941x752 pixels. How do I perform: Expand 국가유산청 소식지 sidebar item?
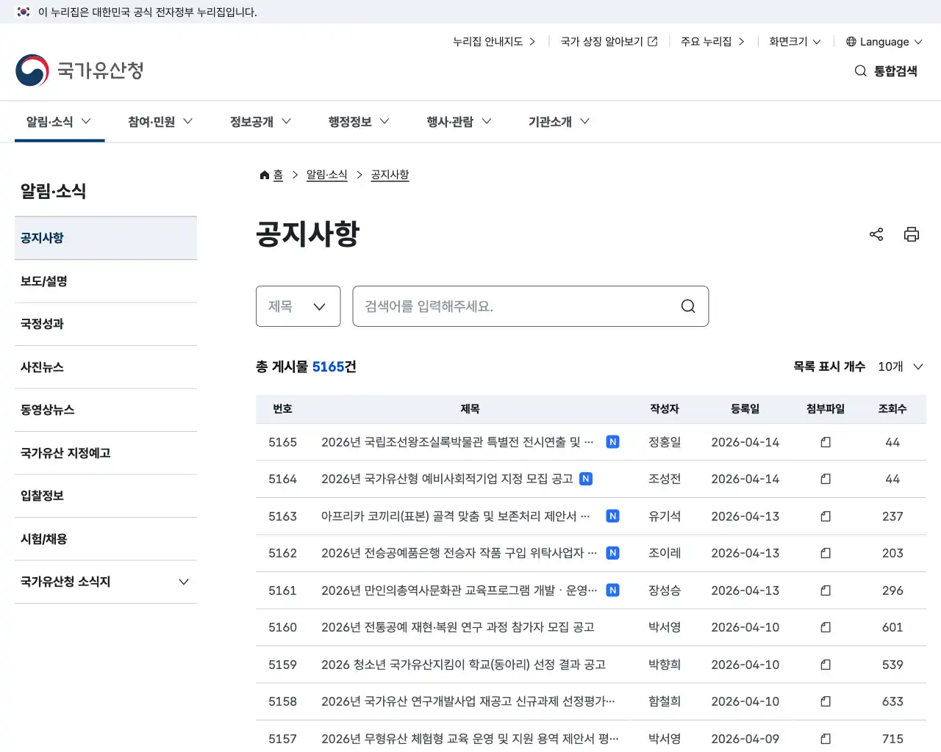coord(106,582)
